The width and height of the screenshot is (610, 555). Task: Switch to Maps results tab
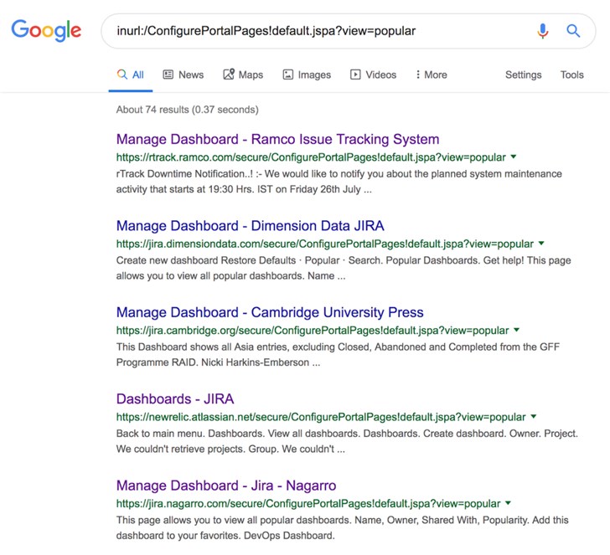[243, 75]
